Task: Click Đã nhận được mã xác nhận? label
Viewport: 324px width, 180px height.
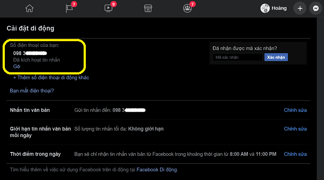Action: click(245, 48)
